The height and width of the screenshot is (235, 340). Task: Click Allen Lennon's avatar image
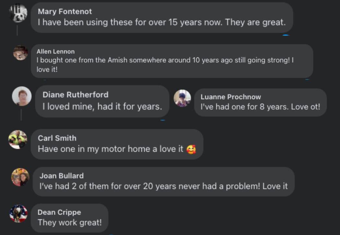click(x=20, y=53)
